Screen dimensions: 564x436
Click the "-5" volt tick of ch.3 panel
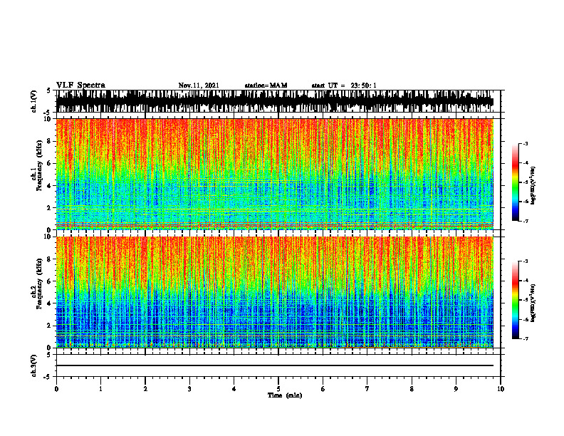point(48,377)
